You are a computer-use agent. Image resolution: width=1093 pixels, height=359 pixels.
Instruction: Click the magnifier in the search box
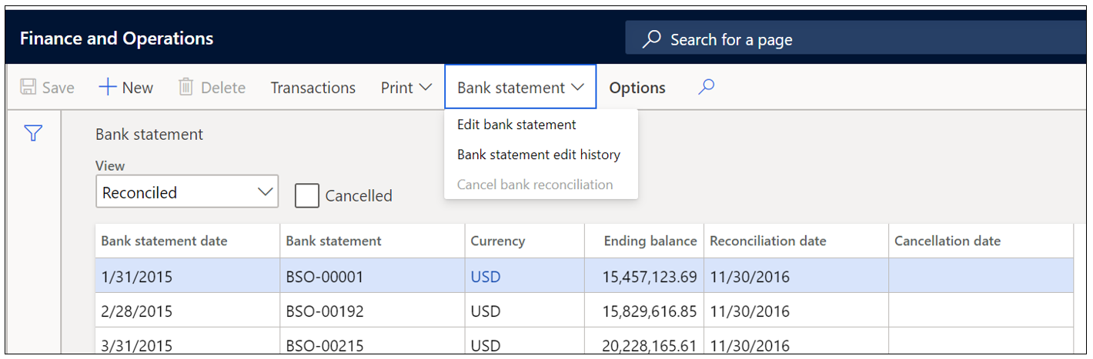(x=651, y=38)
